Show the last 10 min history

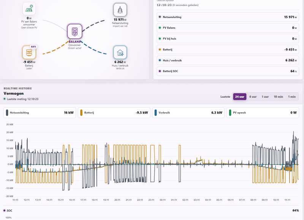[x=278, y=97]
